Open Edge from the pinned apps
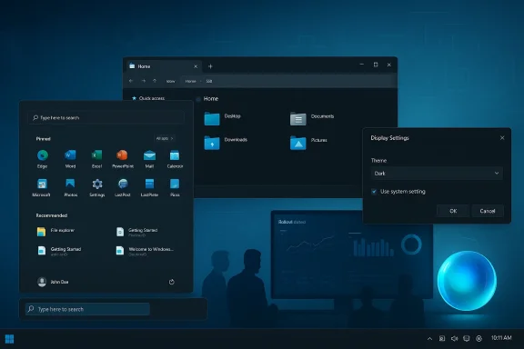The image size is (524, 349). pos(43,155)
